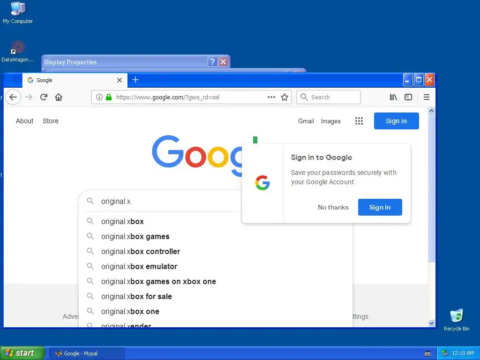Choose suggestion "original xbox one"
This screenshot has width=480, height=360.
click(x=216, y=311)
